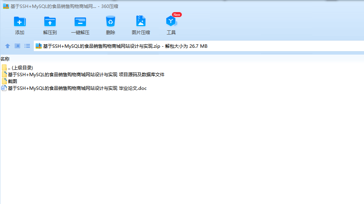Switch to icon view mode

click(17, 46)
